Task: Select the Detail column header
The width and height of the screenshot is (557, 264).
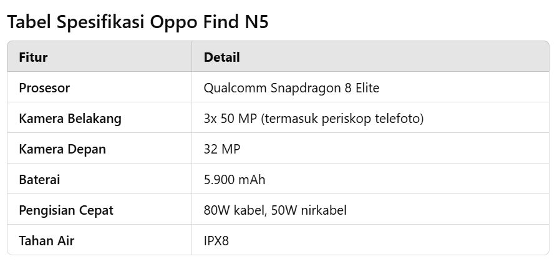Action: point(221,57)
